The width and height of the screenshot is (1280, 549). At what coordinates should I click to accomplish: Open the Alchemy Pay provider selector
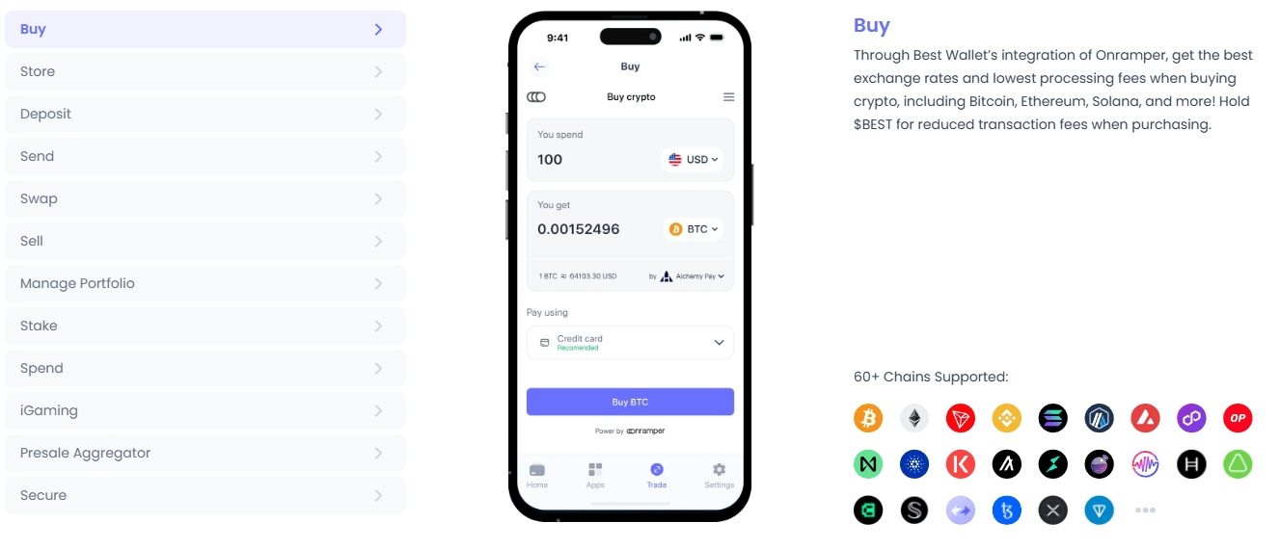click(692, 276)
